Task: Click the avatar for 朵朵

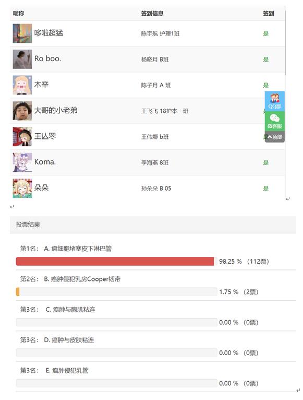Action: pos(22,189)
